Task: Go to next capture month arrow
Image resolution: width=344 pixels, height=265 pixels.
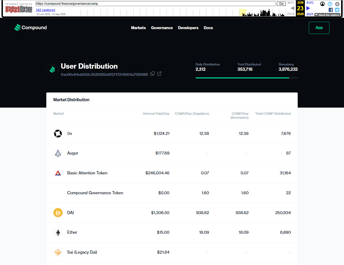Action: [x=308, y=8]
